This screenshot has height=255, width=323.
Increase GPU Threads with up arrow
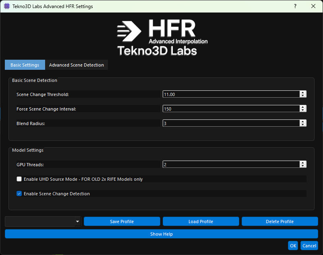click(303, 163)
